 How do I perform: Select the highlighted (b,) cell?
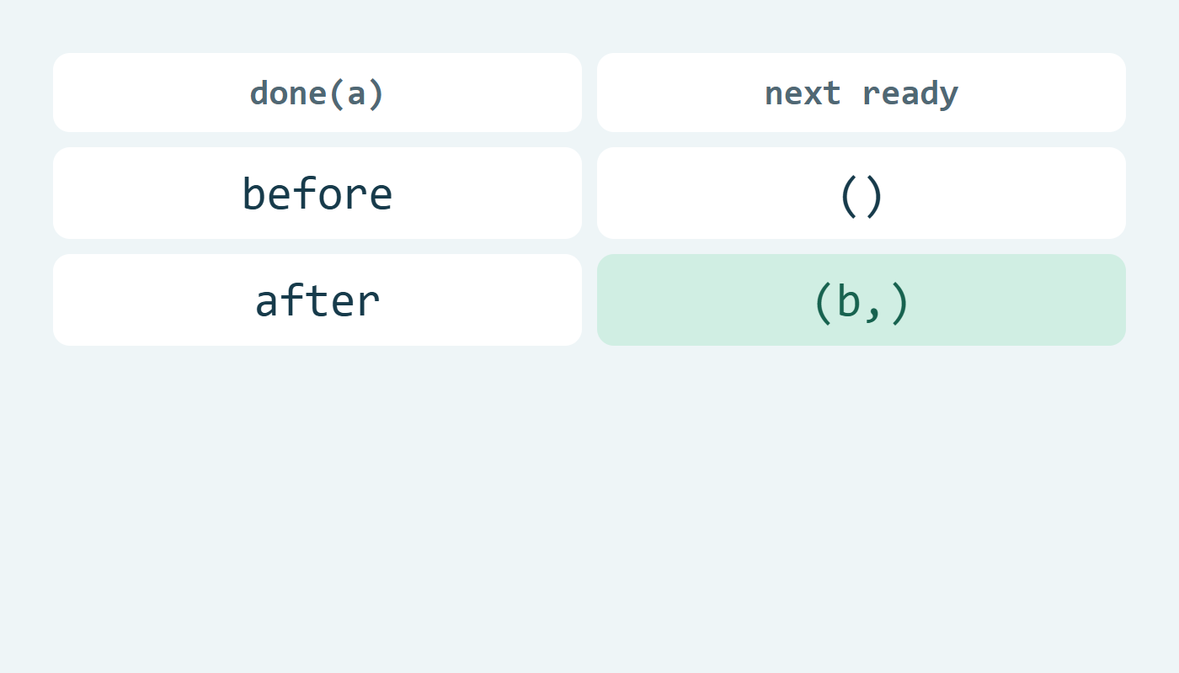click(x=862, y=300)
